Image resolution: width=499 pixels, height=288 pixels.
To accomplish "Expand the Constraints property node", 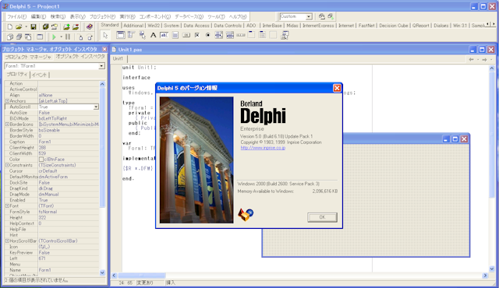I will 7,165.
